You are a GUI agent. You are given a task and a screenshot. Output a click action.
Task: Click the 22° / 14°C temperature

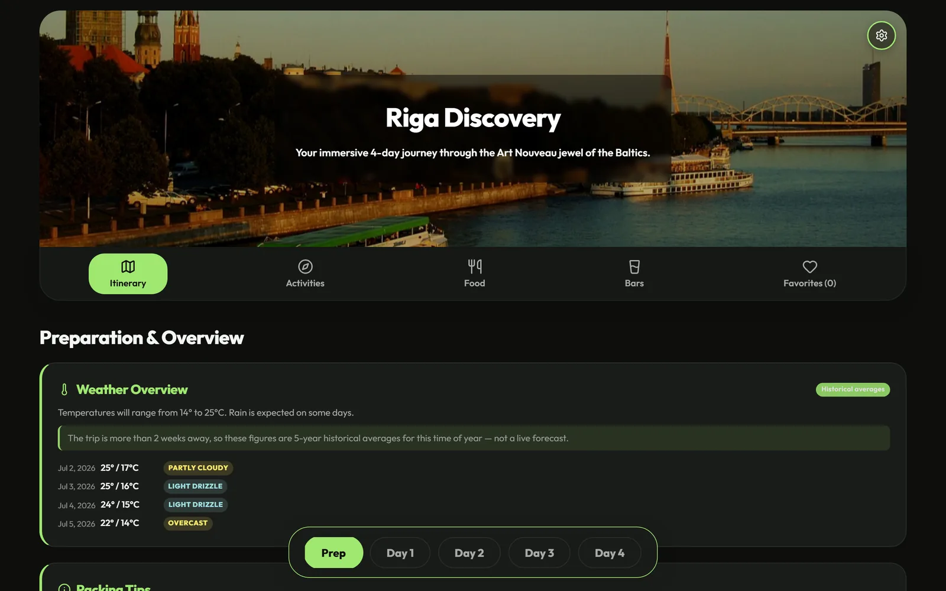click(119, 523)
